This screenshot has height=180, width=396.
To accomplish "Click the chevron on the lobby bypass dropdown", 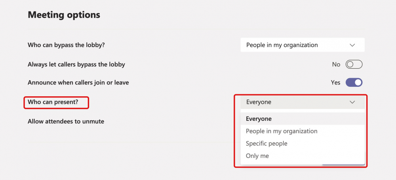I will point(352,45).
